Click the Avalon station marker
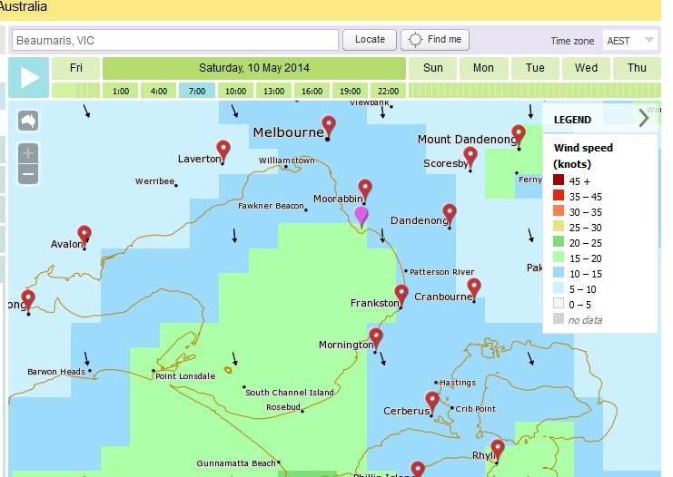 [84, 235]
